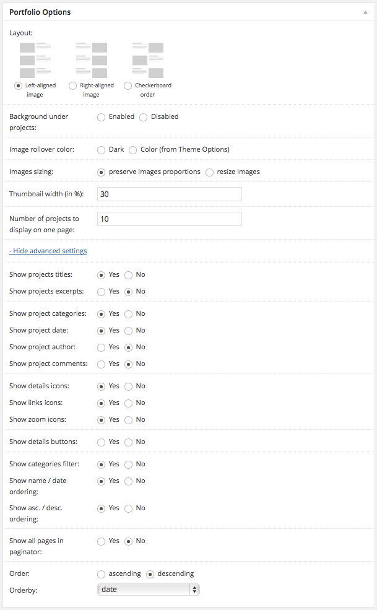Viewport: 377px width, 610px height.
Task: Select resize images option
Action: tap(210, 172)
